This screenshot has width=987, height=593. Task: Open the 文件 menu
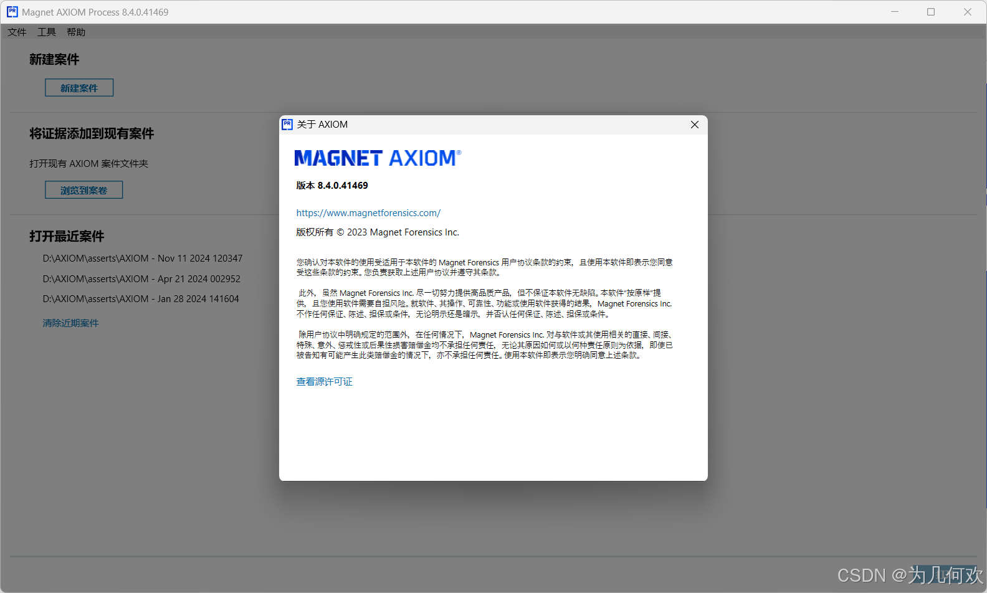(17, 32)
